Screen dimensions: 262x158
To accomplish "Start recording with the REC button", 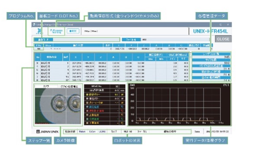I will (73, 31).
